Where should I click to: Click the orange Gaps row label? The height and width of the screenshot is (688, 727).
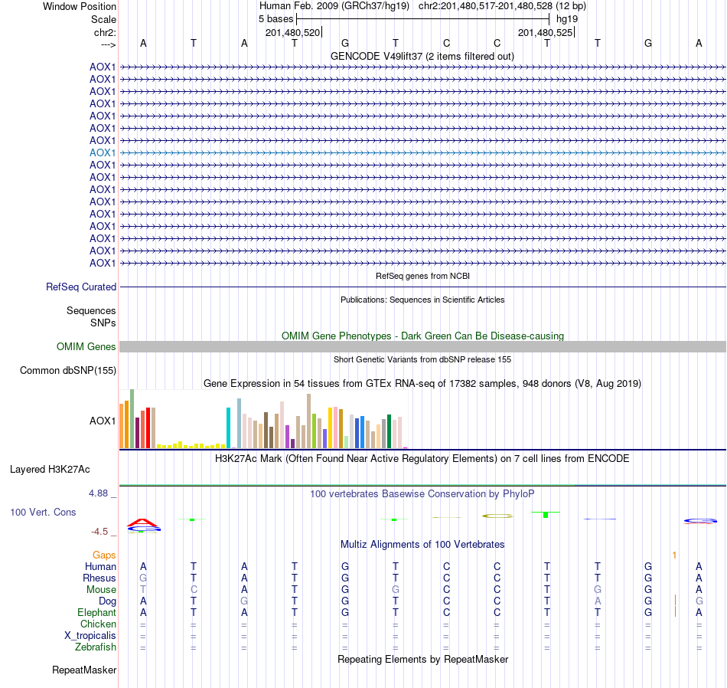click(104, 555)
